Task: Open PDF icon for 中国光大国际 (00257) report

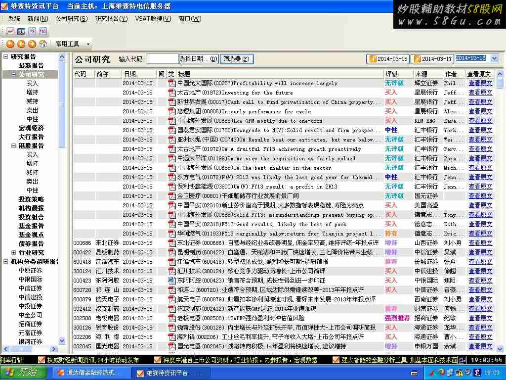Action: coord(172,83)
